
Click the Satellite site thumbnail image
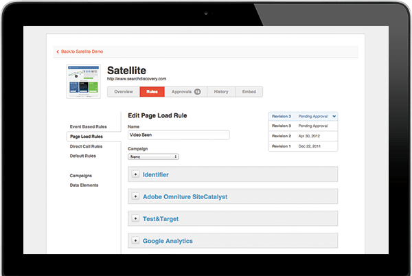(x=83, y=82)
